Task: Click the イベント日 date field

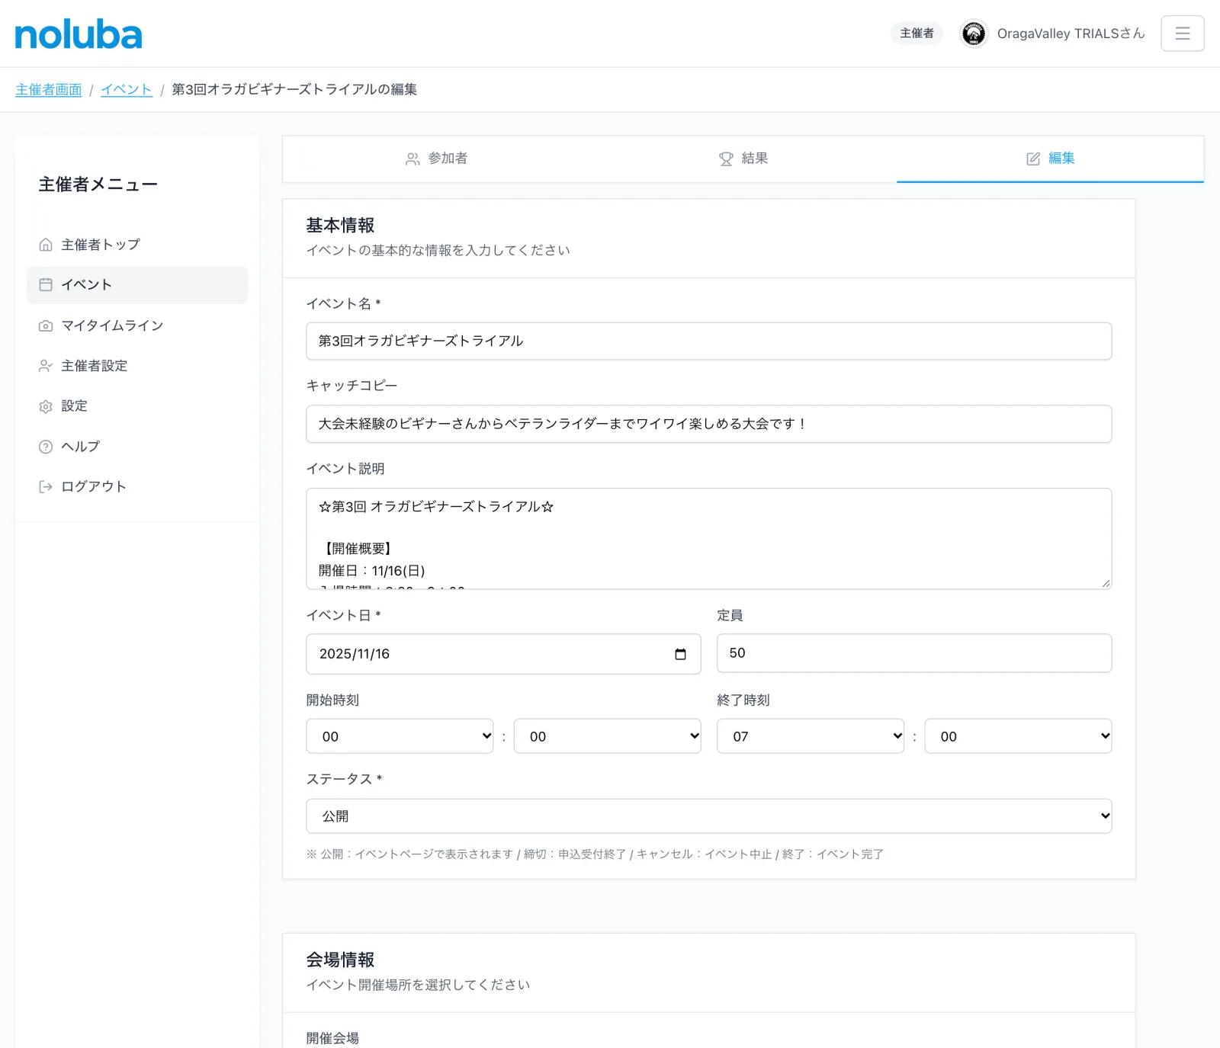Action: tap(503, 654)
